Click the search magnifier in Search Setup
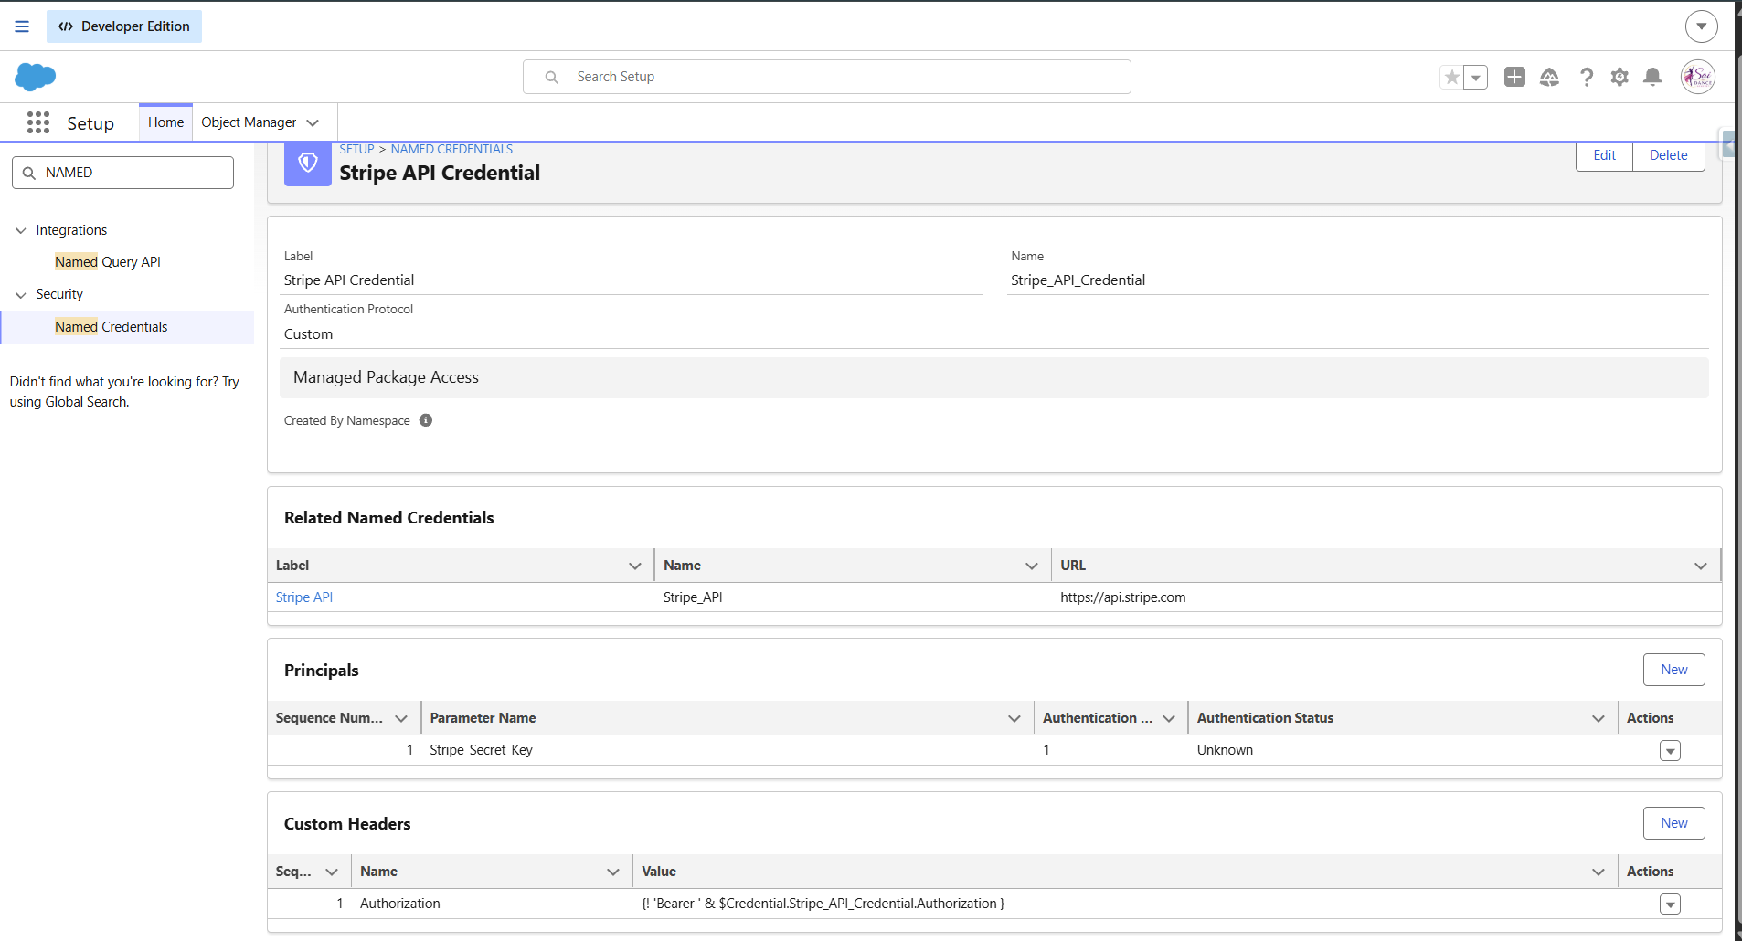 click(x=552, y=77)
